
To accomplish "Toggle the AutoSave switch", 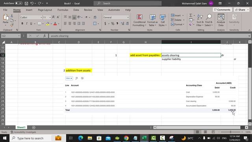I will [19, 3].
